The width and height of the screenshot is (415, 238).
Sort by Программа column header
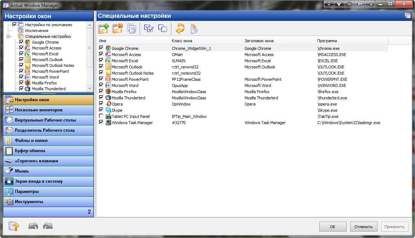pos(351,41)
